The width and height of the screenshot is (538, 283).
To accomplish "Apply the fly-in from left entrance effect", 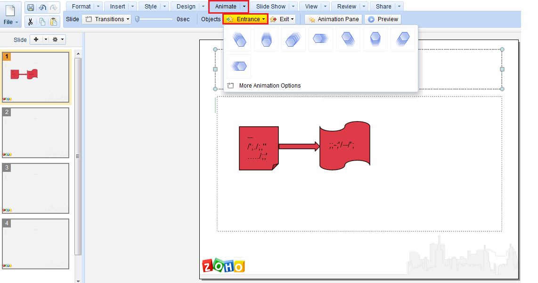I will pyautogui.click(x=239, y=66).
